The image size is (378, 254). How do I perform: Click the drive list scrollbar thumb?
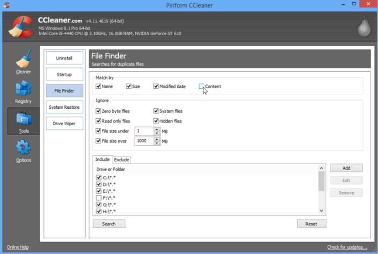[321, 181]
